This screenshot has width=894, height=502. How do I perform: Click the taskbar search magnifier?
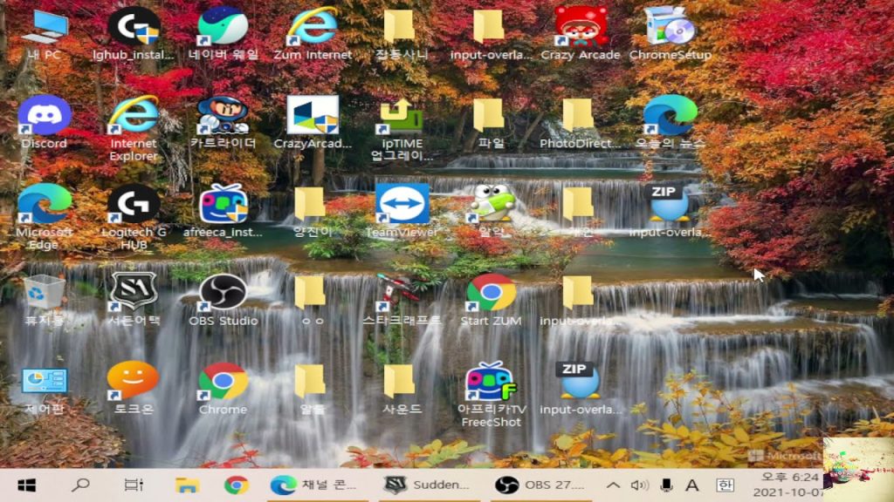point(80,485)
